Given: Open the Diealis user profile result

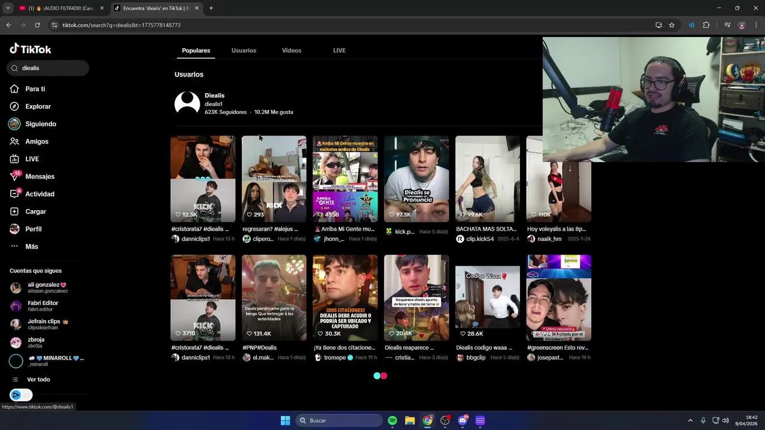Looking at the screenshot, I should coord(234,103).
